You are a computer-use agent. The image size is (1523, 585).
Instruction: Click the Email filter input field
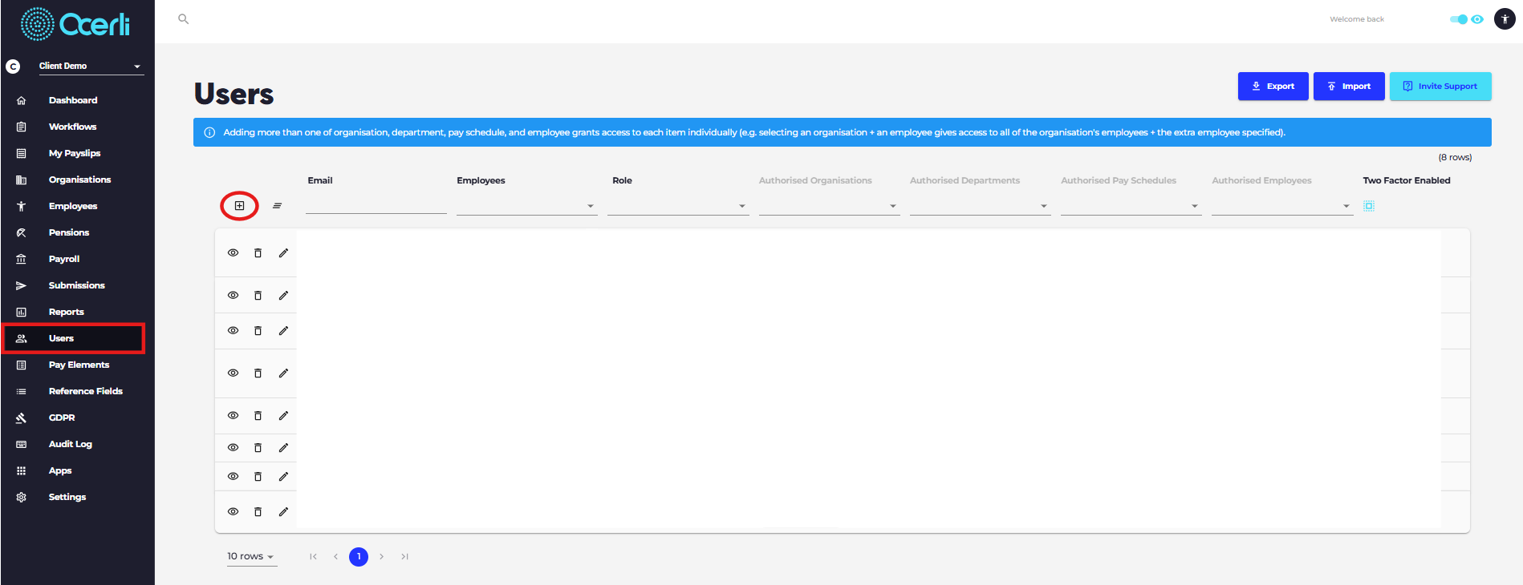coord(376,206)
